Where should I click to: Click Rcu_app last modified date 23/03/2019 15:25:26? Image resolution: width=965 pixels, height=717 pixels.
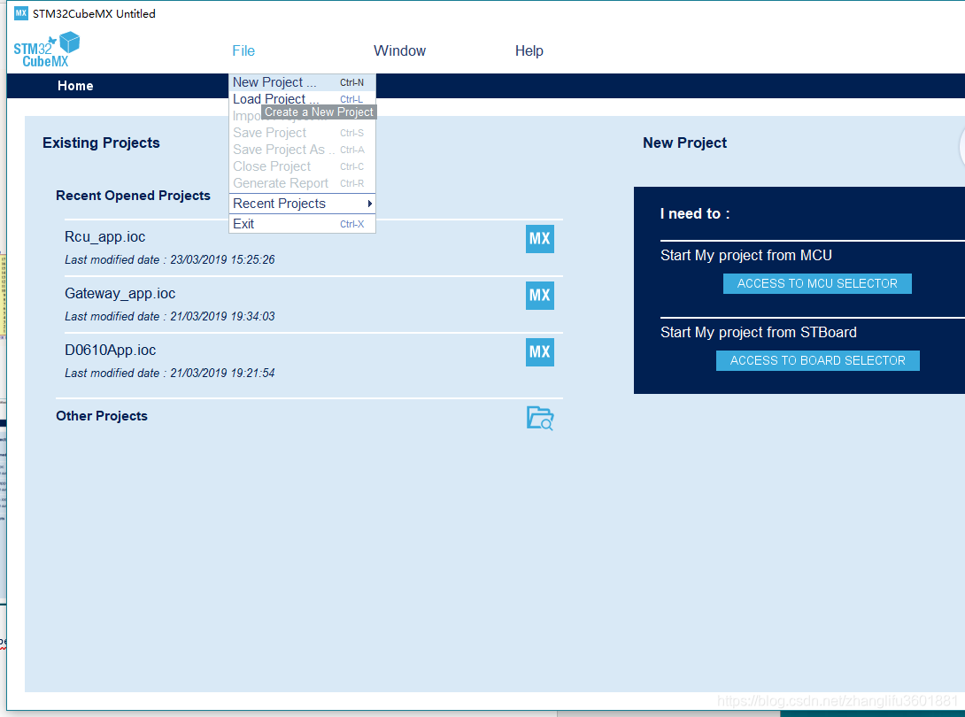click(x=170, y=259)
